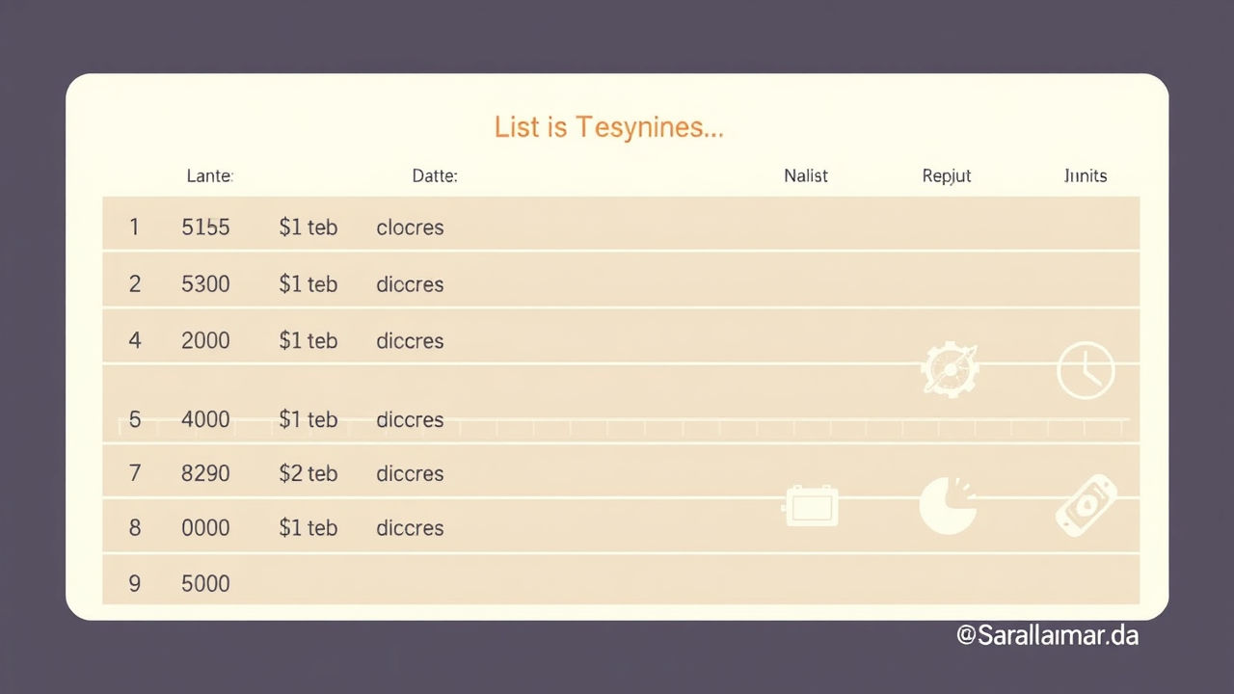Click the 5000 cell in row 9

pyautogui.click(x=205, y=583)
